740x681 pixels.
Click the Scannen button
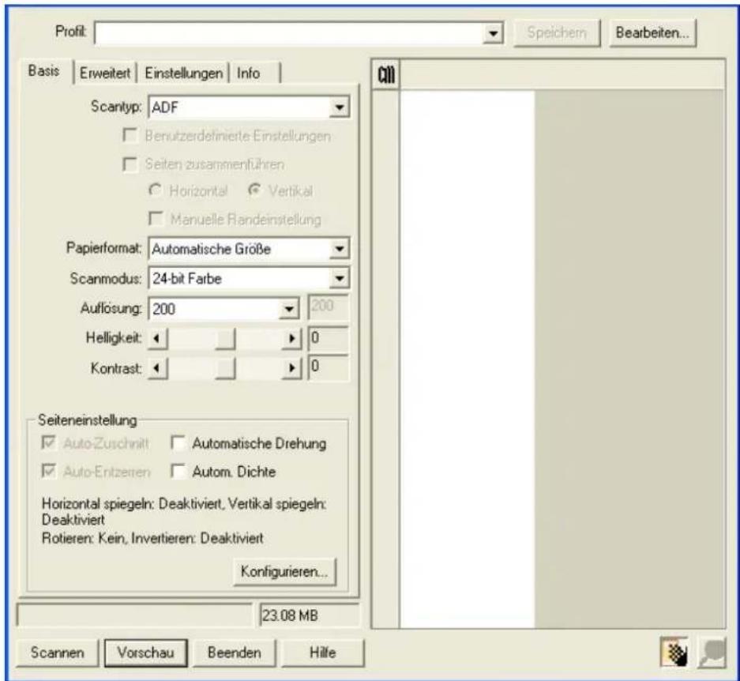click(x=57, y=653)
